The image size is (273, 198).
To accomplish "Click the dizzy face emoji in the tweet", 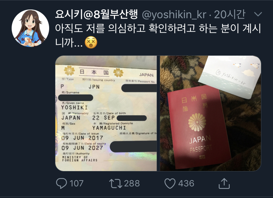I will click(91, 42).
